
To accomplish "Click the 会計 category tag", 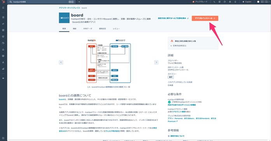I will (x=171, y=77).
